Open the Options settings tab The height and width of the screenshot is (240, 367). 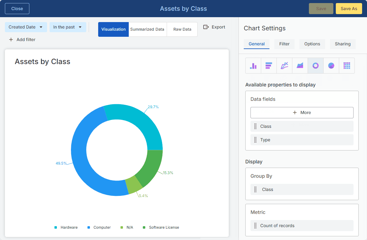(312, 44)
